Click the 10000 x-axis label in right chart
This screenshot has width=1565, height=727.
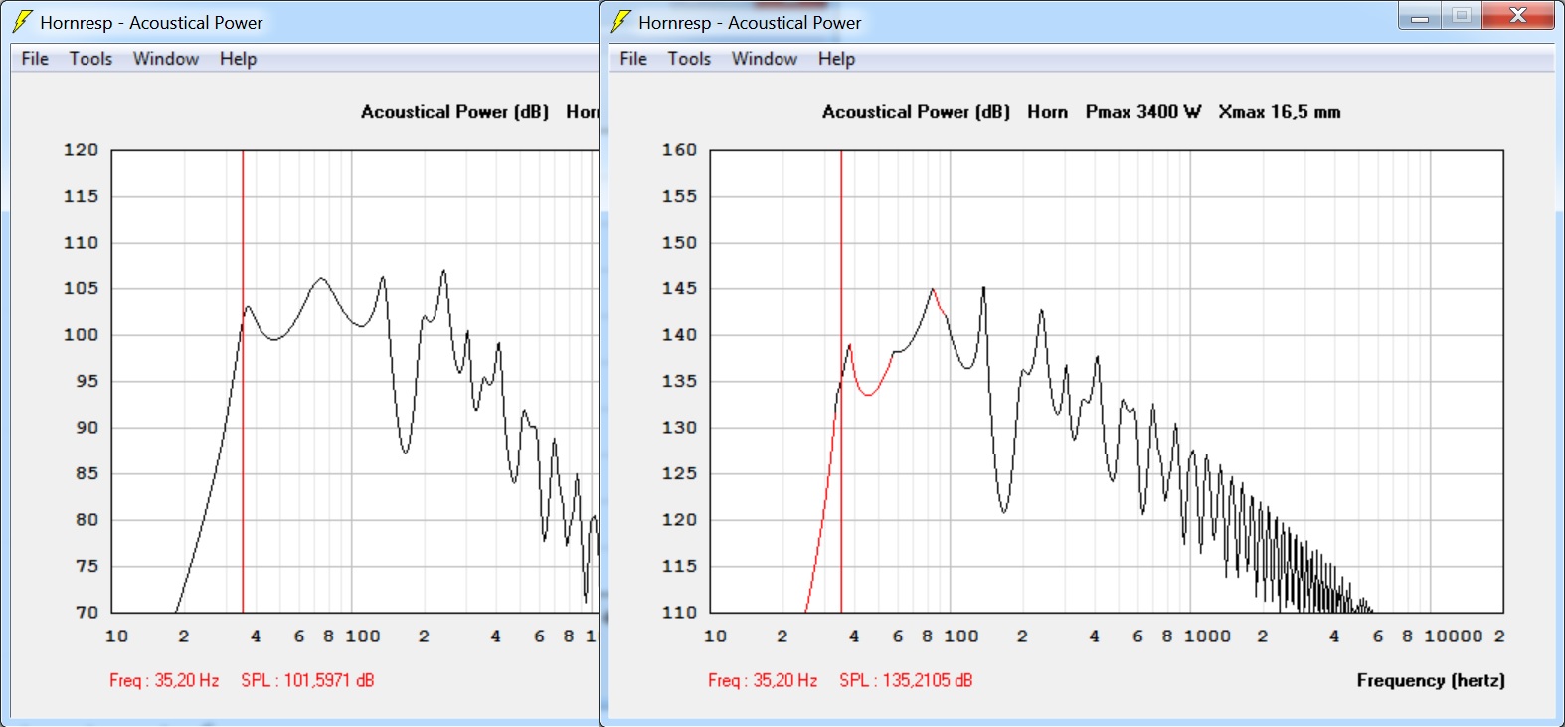(1454, 636)
